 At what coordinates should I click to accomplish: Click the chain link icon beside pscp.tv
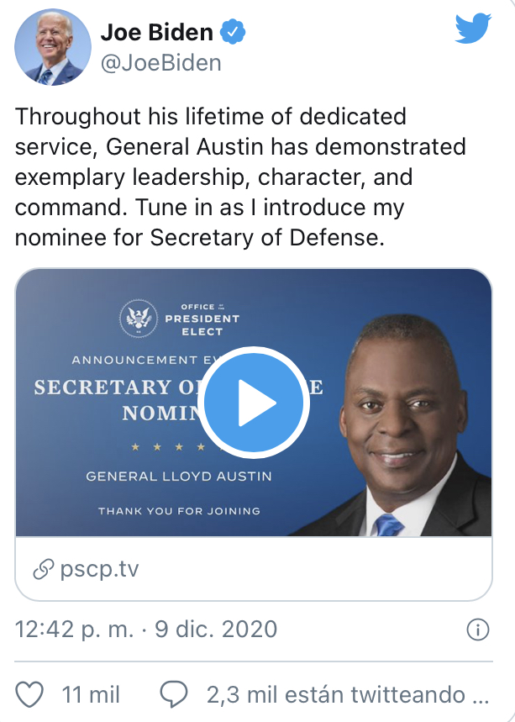coord(43,570)
